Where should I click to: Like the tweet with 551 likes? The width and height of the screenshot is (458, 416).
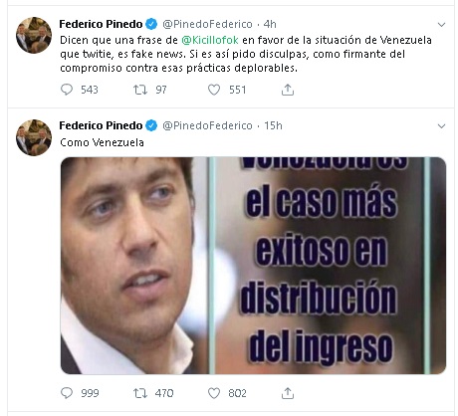click(x=214, y=90)
